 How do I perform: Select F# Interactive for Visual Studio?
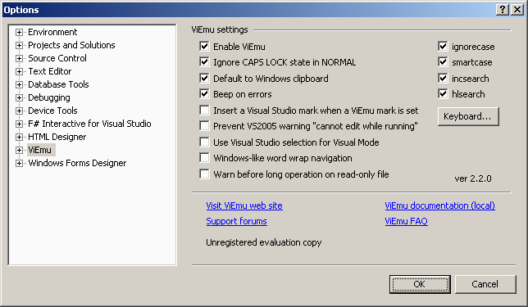click(x=89, y=124)
